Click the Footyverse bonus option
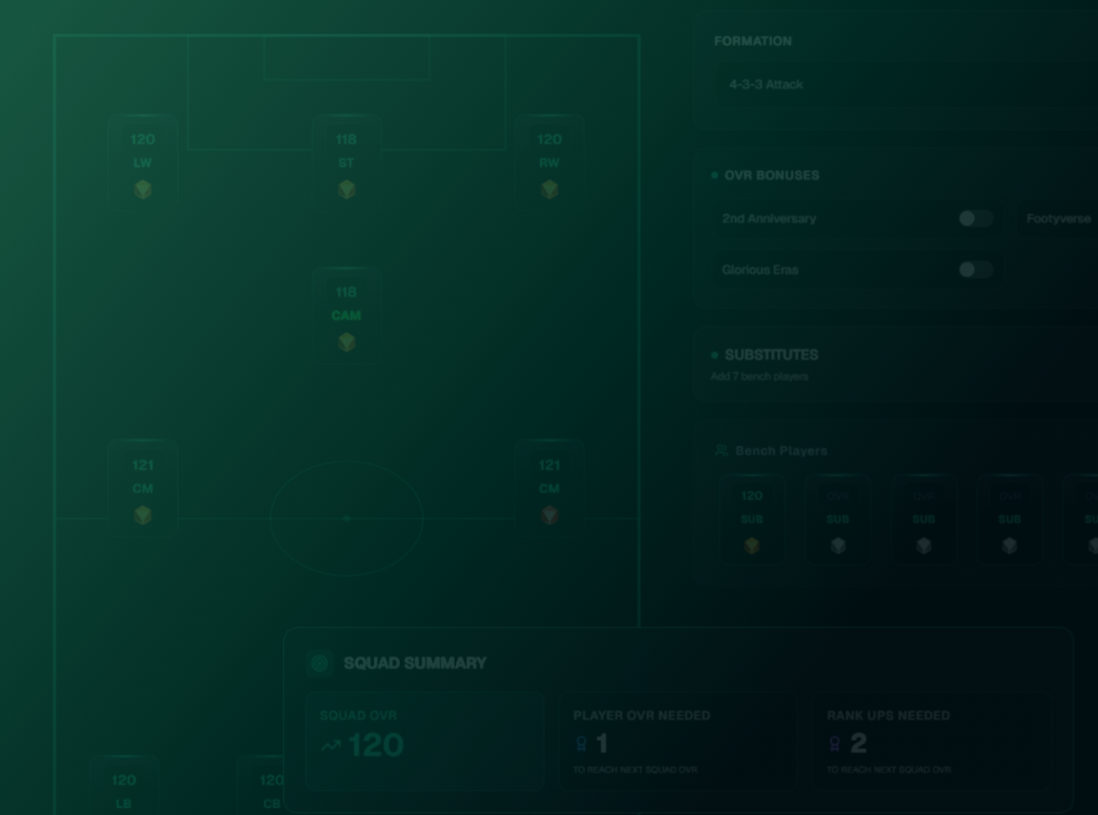 tap(1058, 219)
